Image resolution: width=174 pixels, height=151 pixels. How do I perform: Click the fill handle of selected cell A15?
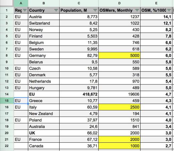tap(28, 104)
